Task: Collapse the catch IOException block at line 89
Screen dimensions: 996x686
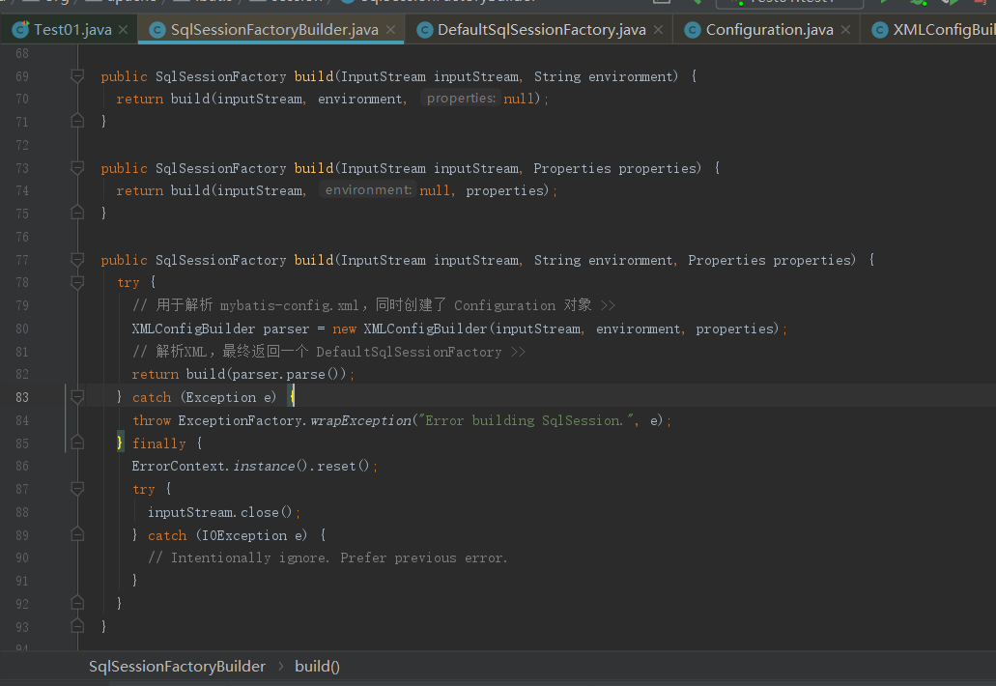Action: (77, 534)
